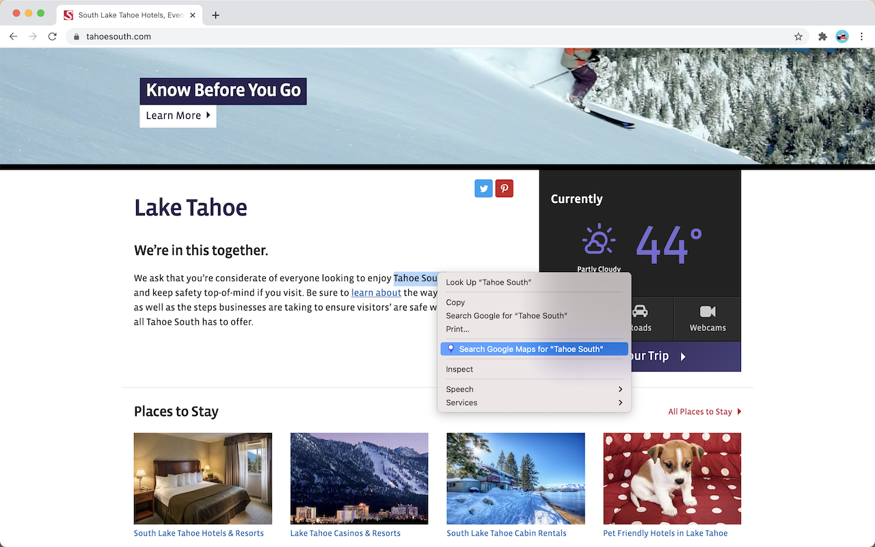View the site padlock security info
Screen dimensions: 875x547
[x=77, y=37]
